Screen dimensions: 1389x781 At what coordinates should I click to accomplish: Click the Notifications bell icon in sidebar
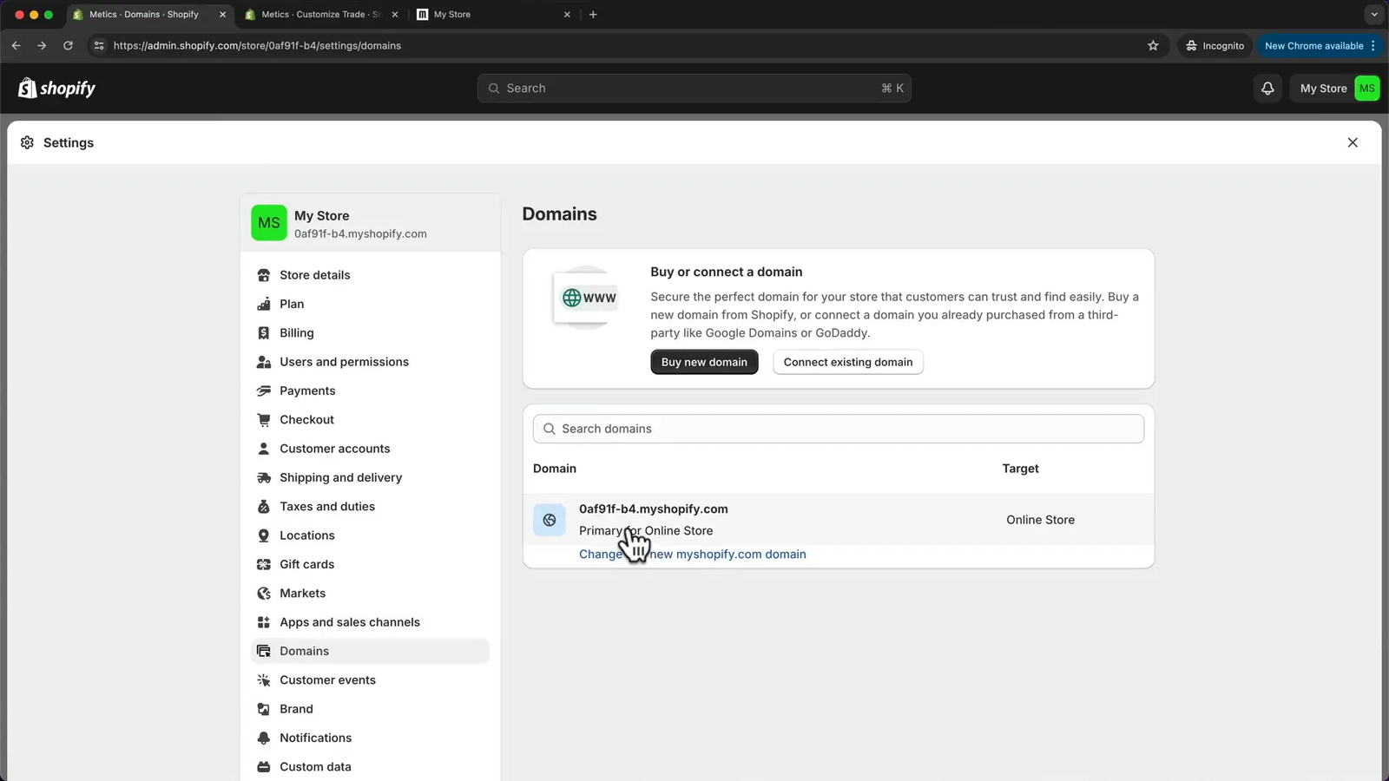point(264,738)
